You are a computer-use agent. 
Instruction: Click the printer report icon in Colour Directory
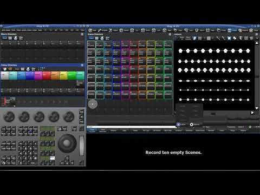tap(28, 69)
